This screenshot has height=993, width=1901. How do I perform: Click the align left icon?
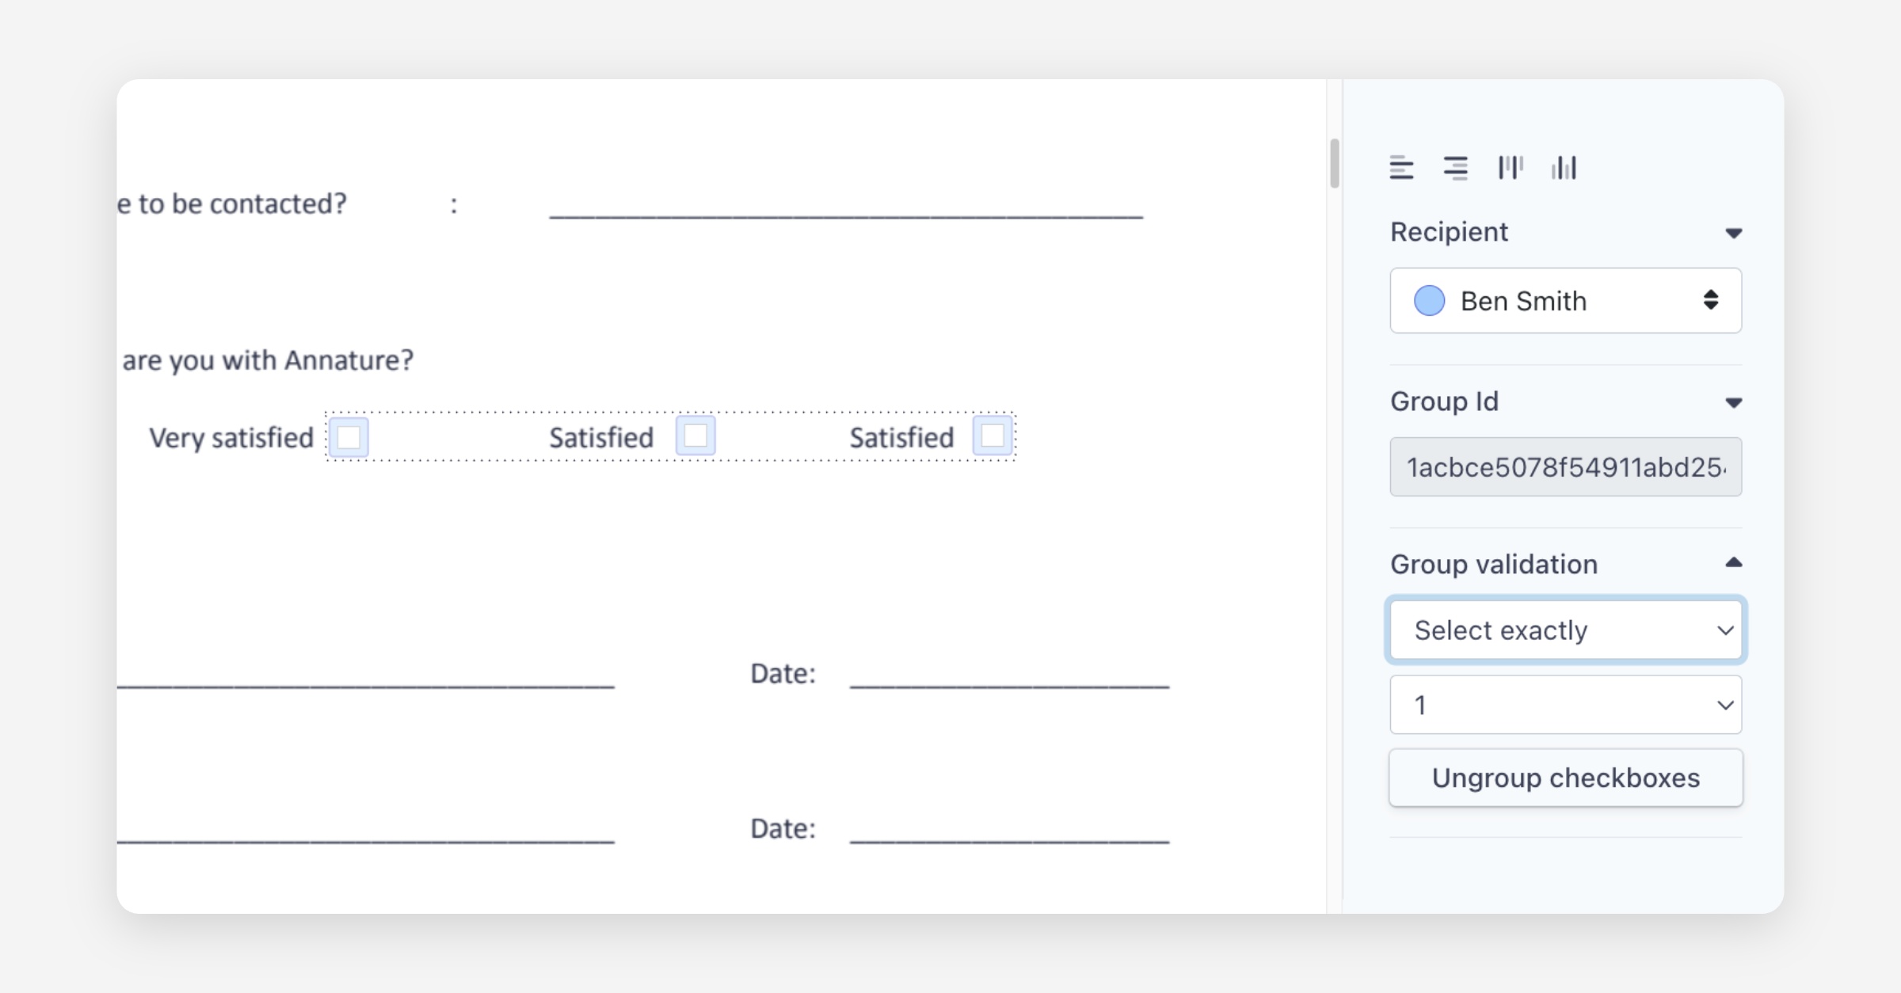pos(1401,168)
